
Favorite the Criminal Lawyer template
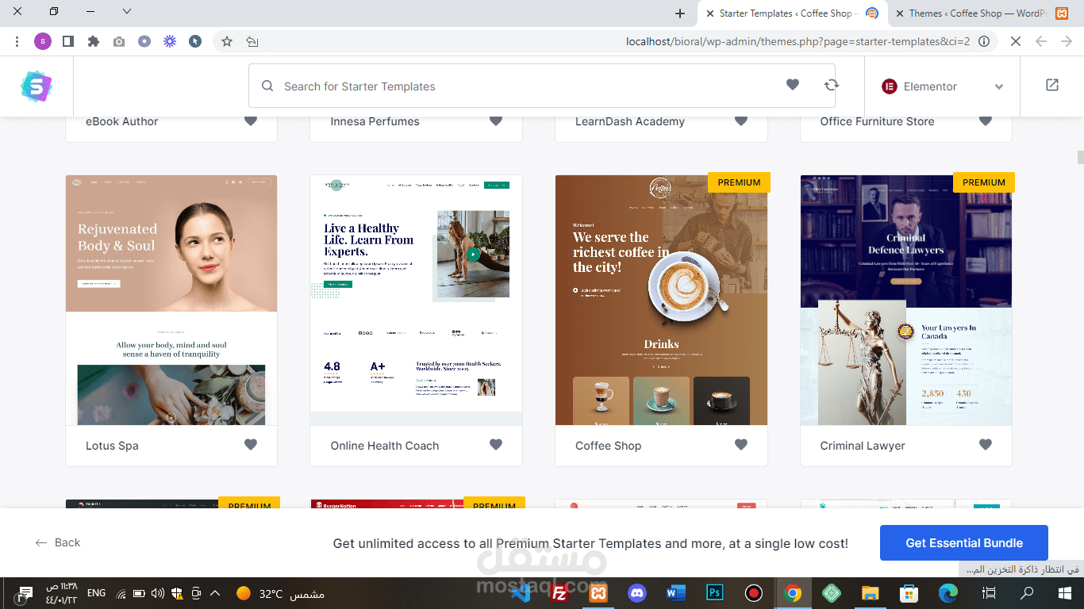click(986, 445)
